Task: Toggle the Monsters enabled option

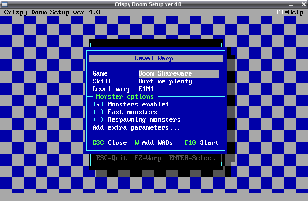Action: point(131,104)
